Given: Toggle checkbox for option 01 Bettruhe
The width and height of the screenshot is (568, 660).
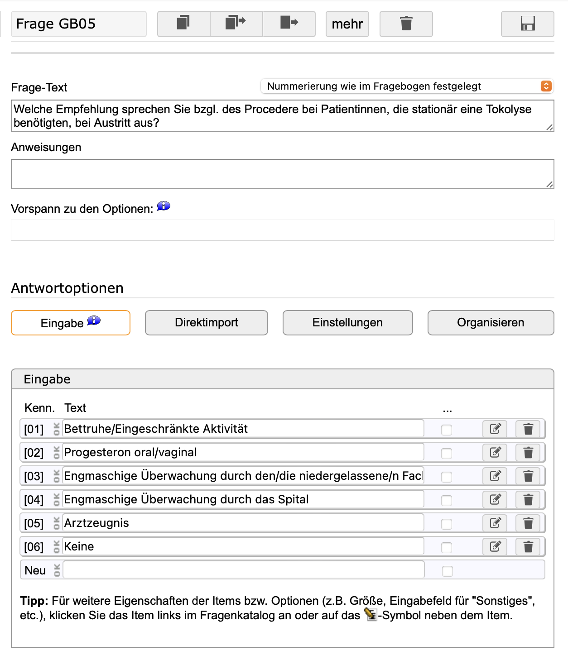Looking at the screenshot, I should tap(447, 430).
